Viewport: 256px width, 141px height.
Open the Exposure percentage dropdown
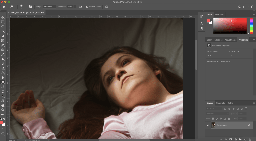pyautogui.click(x=75, y=7)
